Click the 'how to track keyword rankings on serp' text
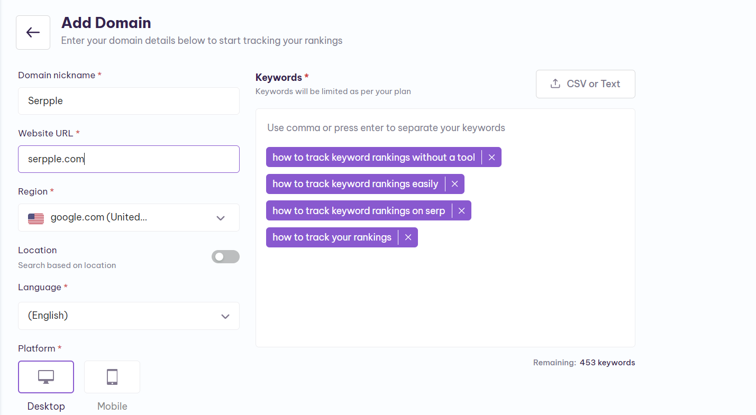756x415 pixels. tap(359, 210)
